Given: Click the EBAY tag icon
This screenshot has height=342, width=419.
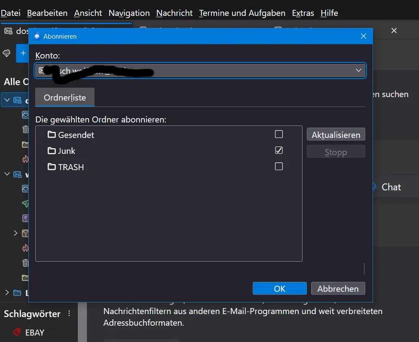Looking at the screenshot, I should (x=17, y=333).
